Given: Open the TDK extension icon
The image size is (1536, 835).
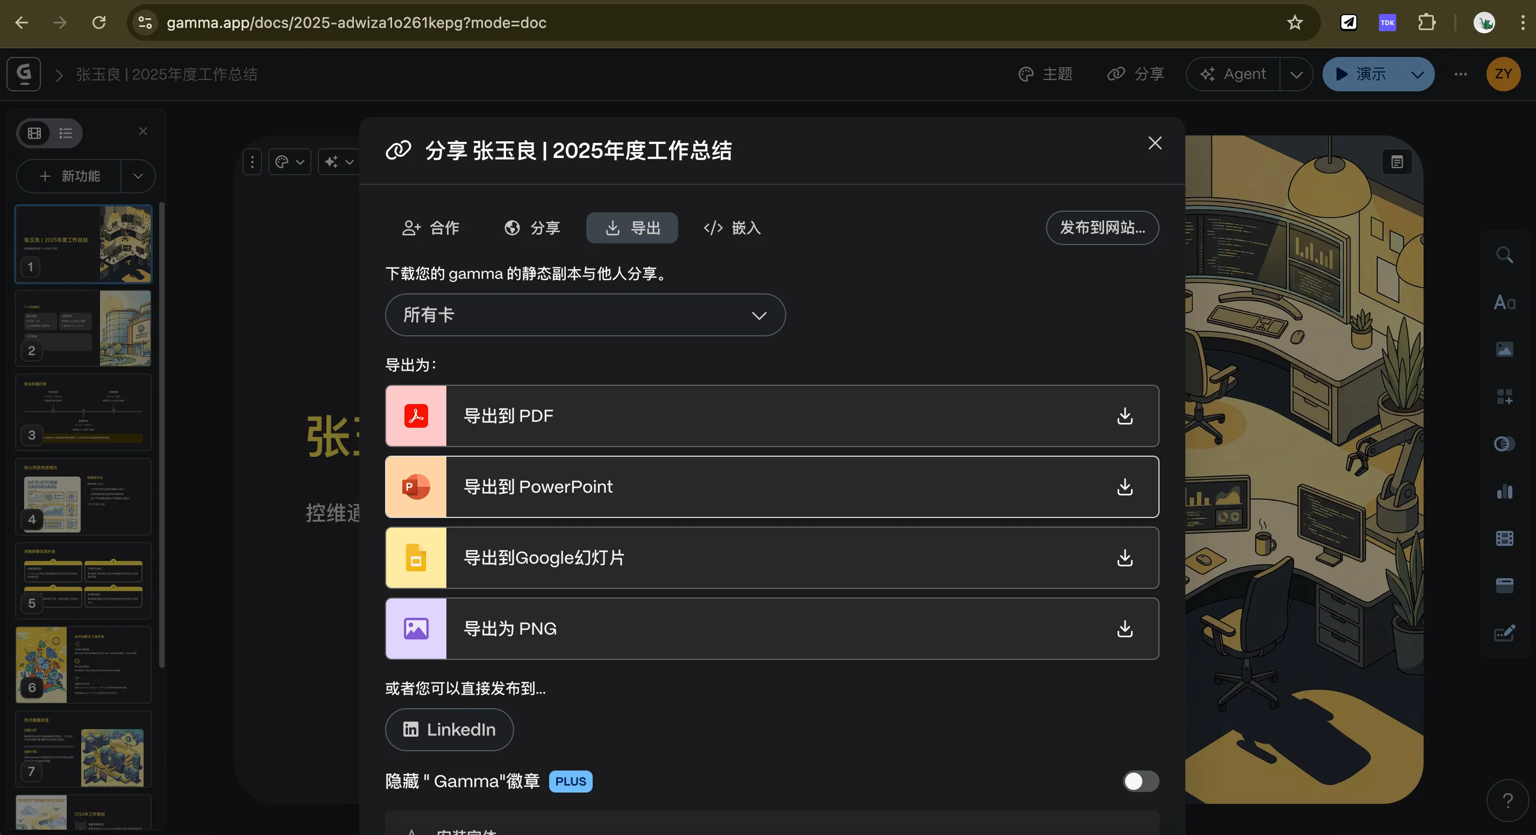Looking at the screenshot, I should [1388, 23].
